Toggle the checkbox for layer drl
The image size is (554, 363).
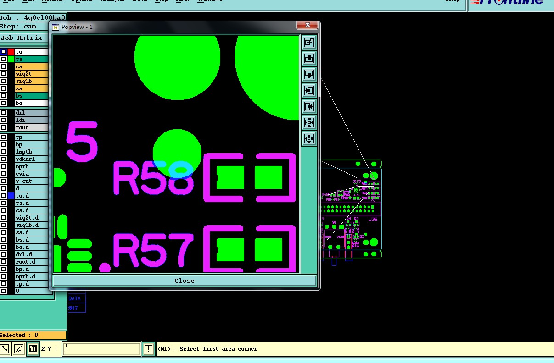(4, 113)
